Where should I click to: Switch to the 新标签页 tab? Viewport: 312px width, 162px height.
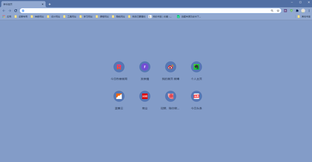coord(20,4)
